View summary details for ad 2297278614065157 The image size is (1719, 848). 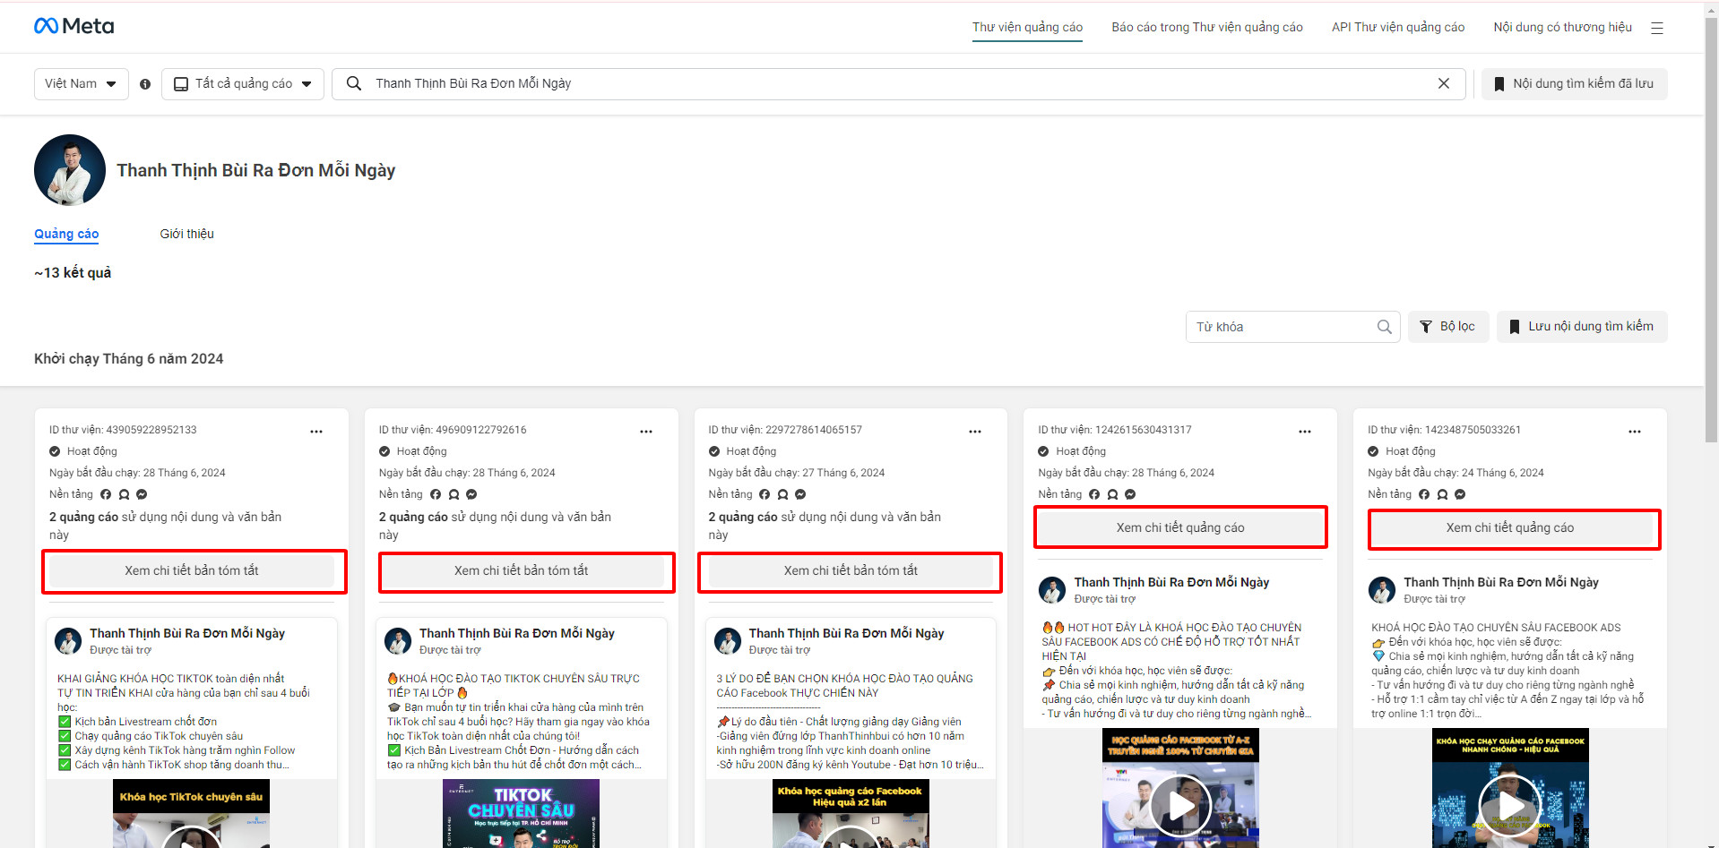coord(851,571)
